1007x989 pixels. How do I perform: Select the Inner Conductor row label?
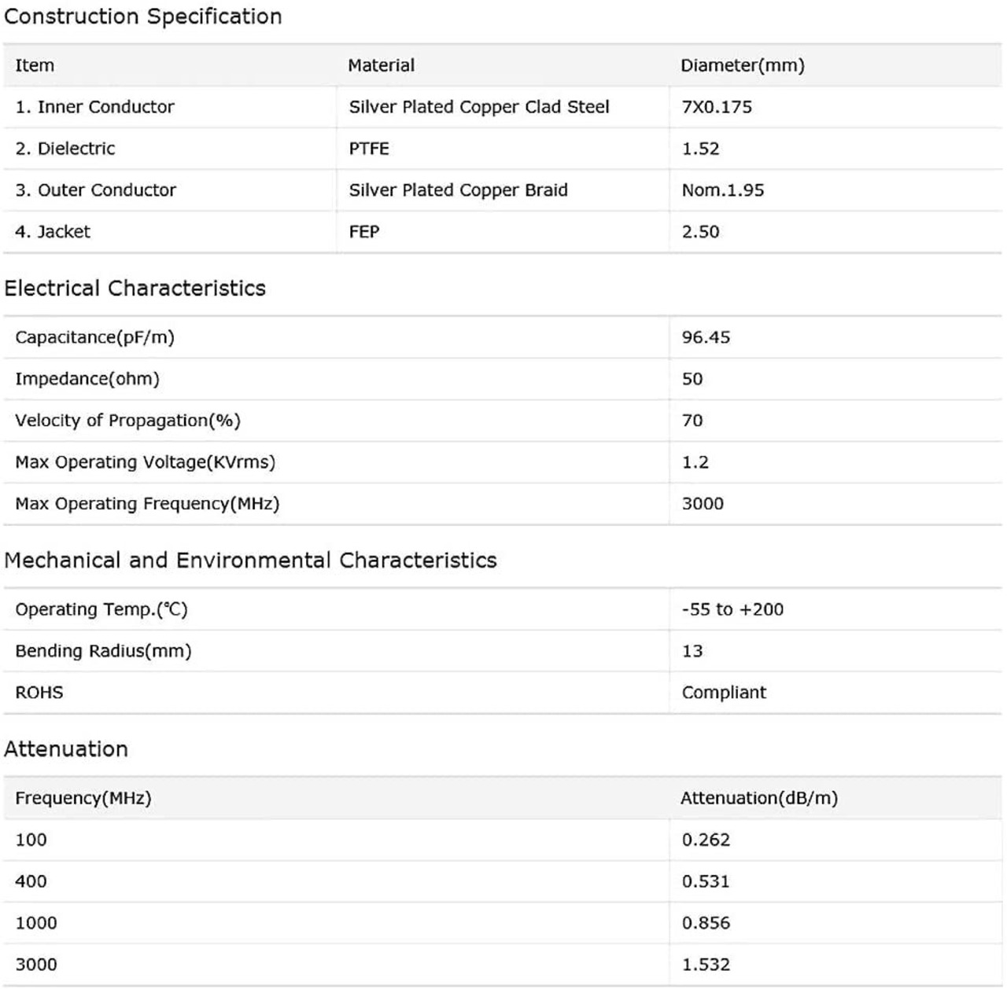coord(94,107)
